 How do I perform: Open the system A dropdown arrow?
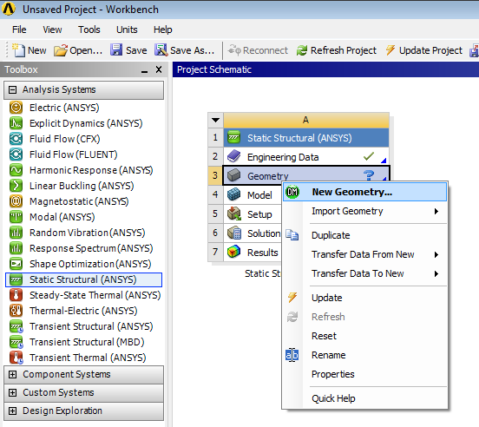pyautogui.click(x=216, y=120)
